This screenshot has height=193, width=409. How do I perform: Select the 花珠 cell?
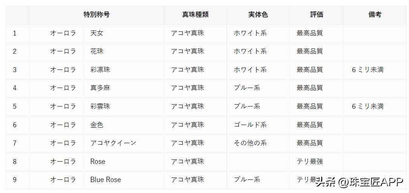(x=97, y=51)
